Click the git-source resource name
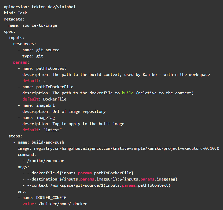 (48, 50)
